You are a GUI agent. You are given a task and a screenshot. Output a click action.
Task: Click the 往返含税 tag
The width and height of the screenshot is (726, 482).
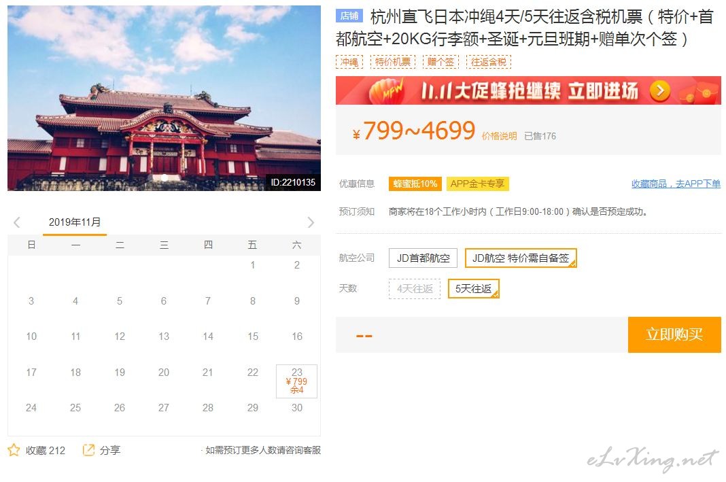(489, 62)
